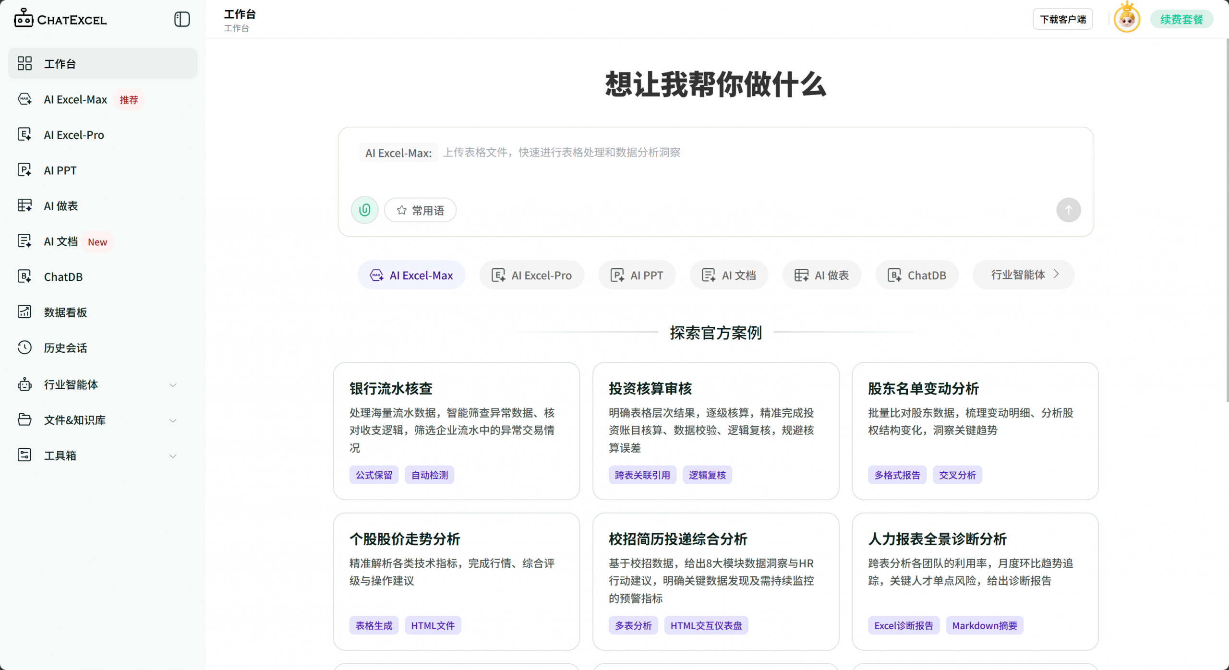The width and height of the screenshot is (1229, 670).
Task: Click the 工作台 grid icon in sidebar
Action: click(x=24, y=63)
